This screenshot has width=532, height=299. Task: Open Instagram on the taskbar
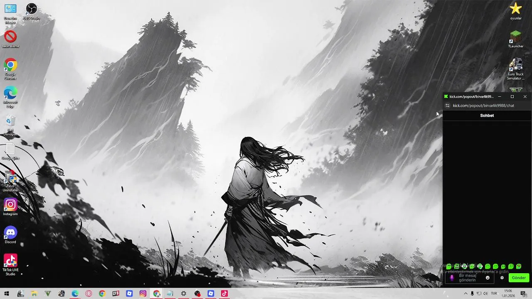pos(143,294)
